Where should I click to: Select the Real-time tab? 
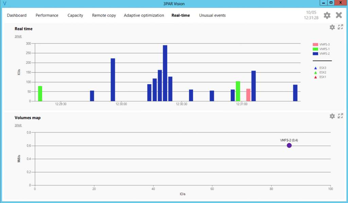pos(181,15)
